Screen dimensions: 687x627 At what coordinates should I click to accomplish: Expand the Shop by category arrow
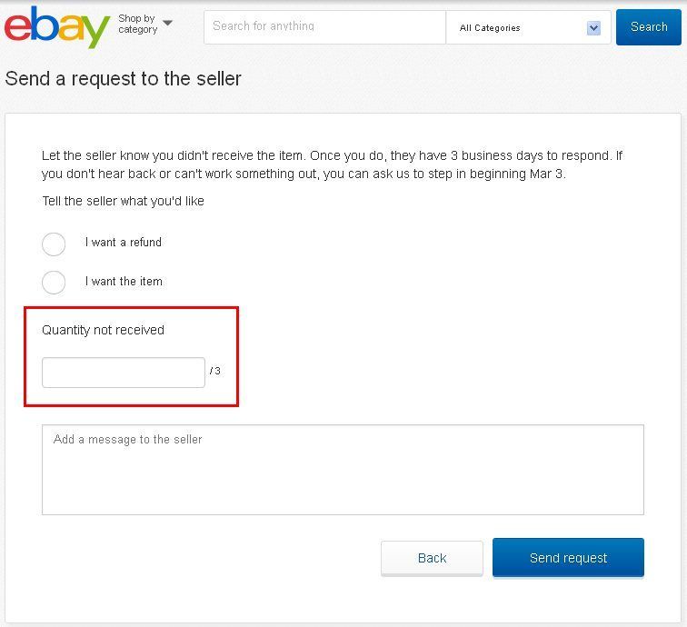[x=167, y=23]
